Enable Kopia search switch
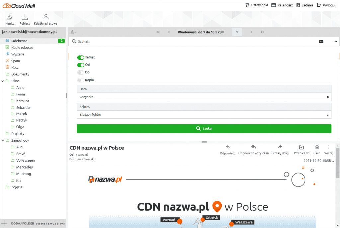This screenshot has height=228, width=340. click(81, 80)
